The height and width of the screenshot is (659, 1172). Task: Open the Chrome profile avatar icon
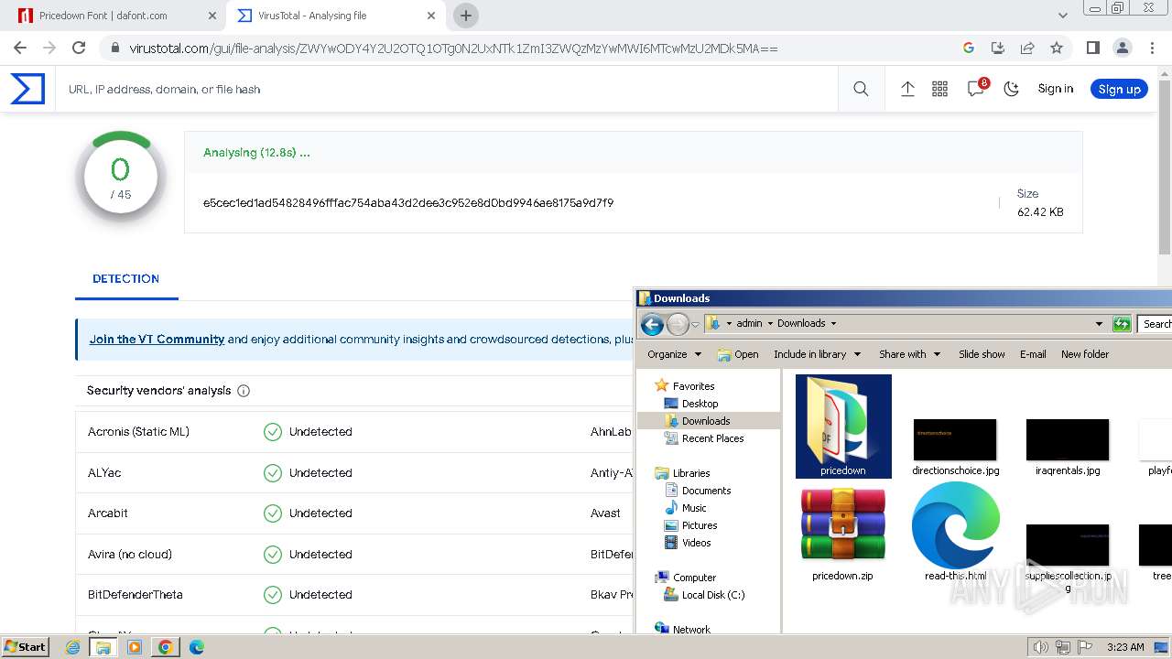pos(1122,48)
